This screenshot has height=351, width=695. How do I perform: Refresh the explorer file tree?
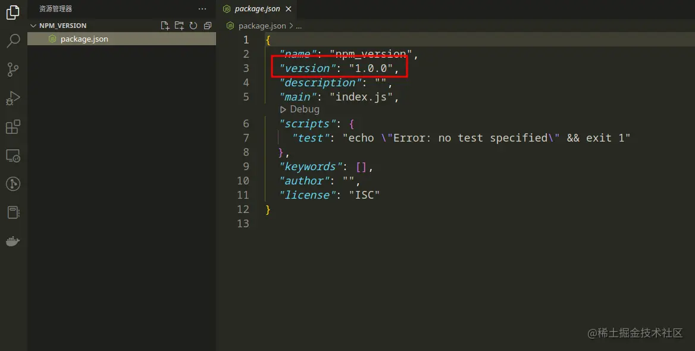tap(193, 26)
